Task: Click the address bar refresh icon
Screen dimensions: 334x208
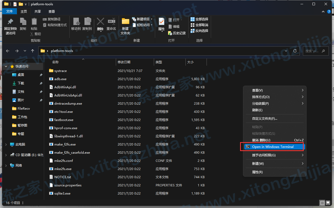Action: (295, 51)
